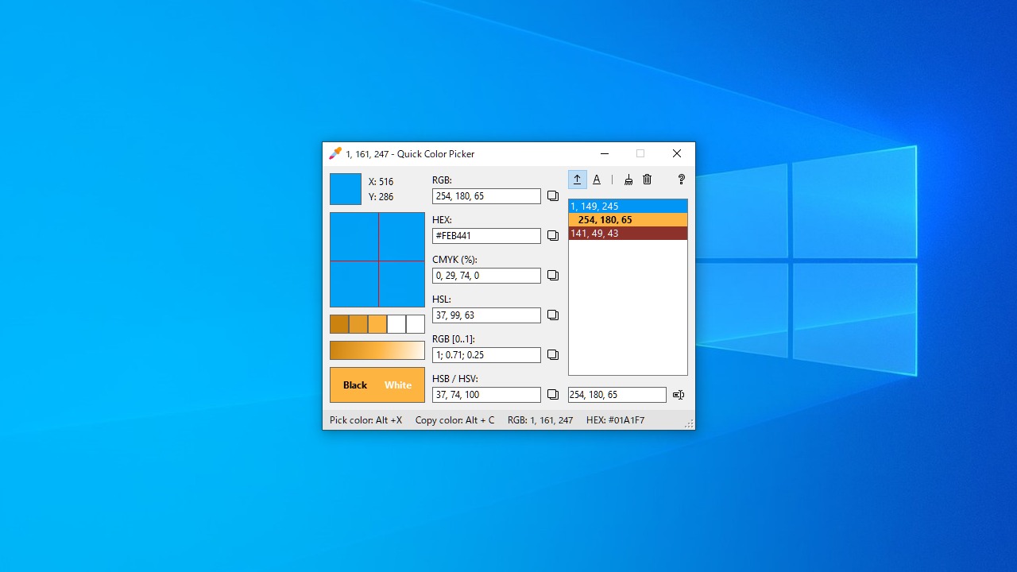
Task: Click the resize grip in window corner
Action: pyautogui.click(x=689, y=423)
